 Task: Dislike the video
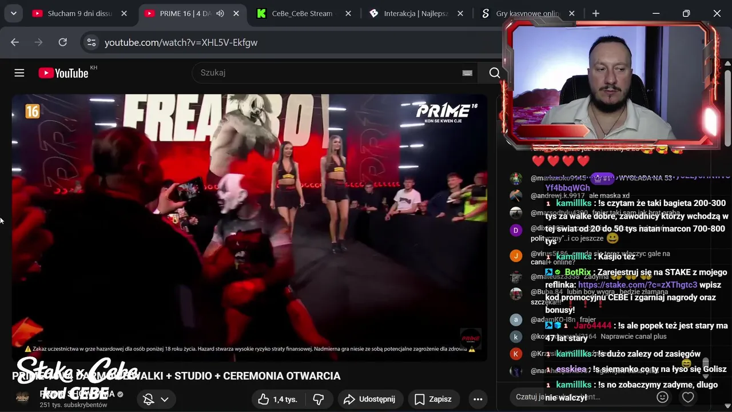[x=319, y=399]
